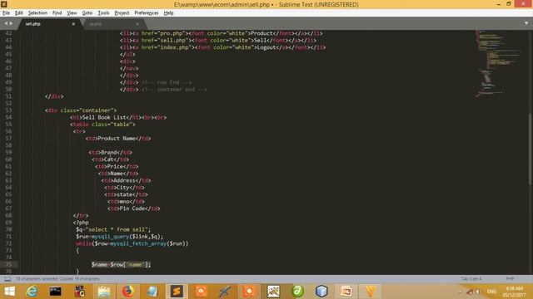Click the Logout link code line
This screenshot has height=299, width=533.
pyautogui.click(x=222, y=47)
